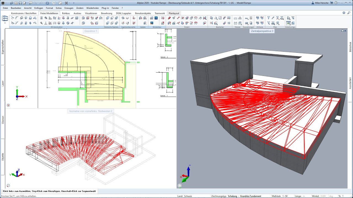This screenshot has height=198, width=353.
Task: Open the Plug-in menu
Action: coord(105,8)
